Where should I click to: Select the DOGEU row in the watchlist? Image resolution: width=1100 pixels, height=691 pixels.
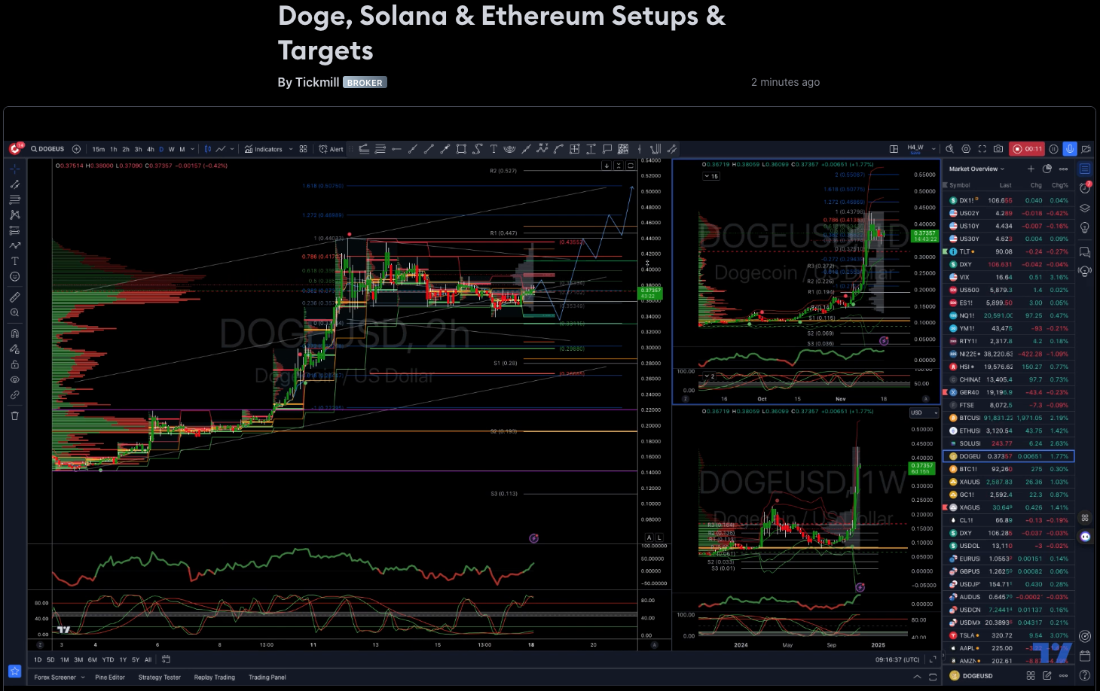(1009, 456)
